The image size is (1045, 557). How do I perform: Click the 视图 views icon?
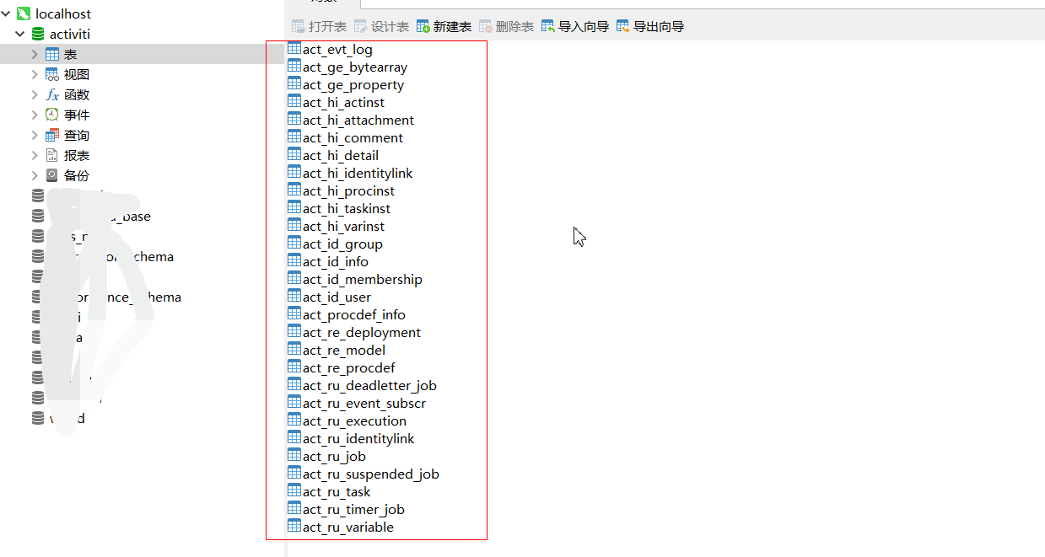point(52,74)
